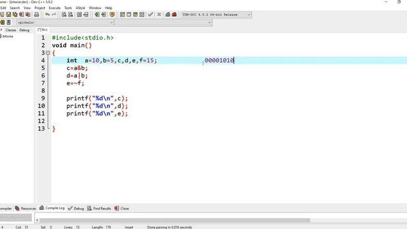Open Project Options shield icon
This screenshot has width=407, height=229.
click(x=112, y=15)
